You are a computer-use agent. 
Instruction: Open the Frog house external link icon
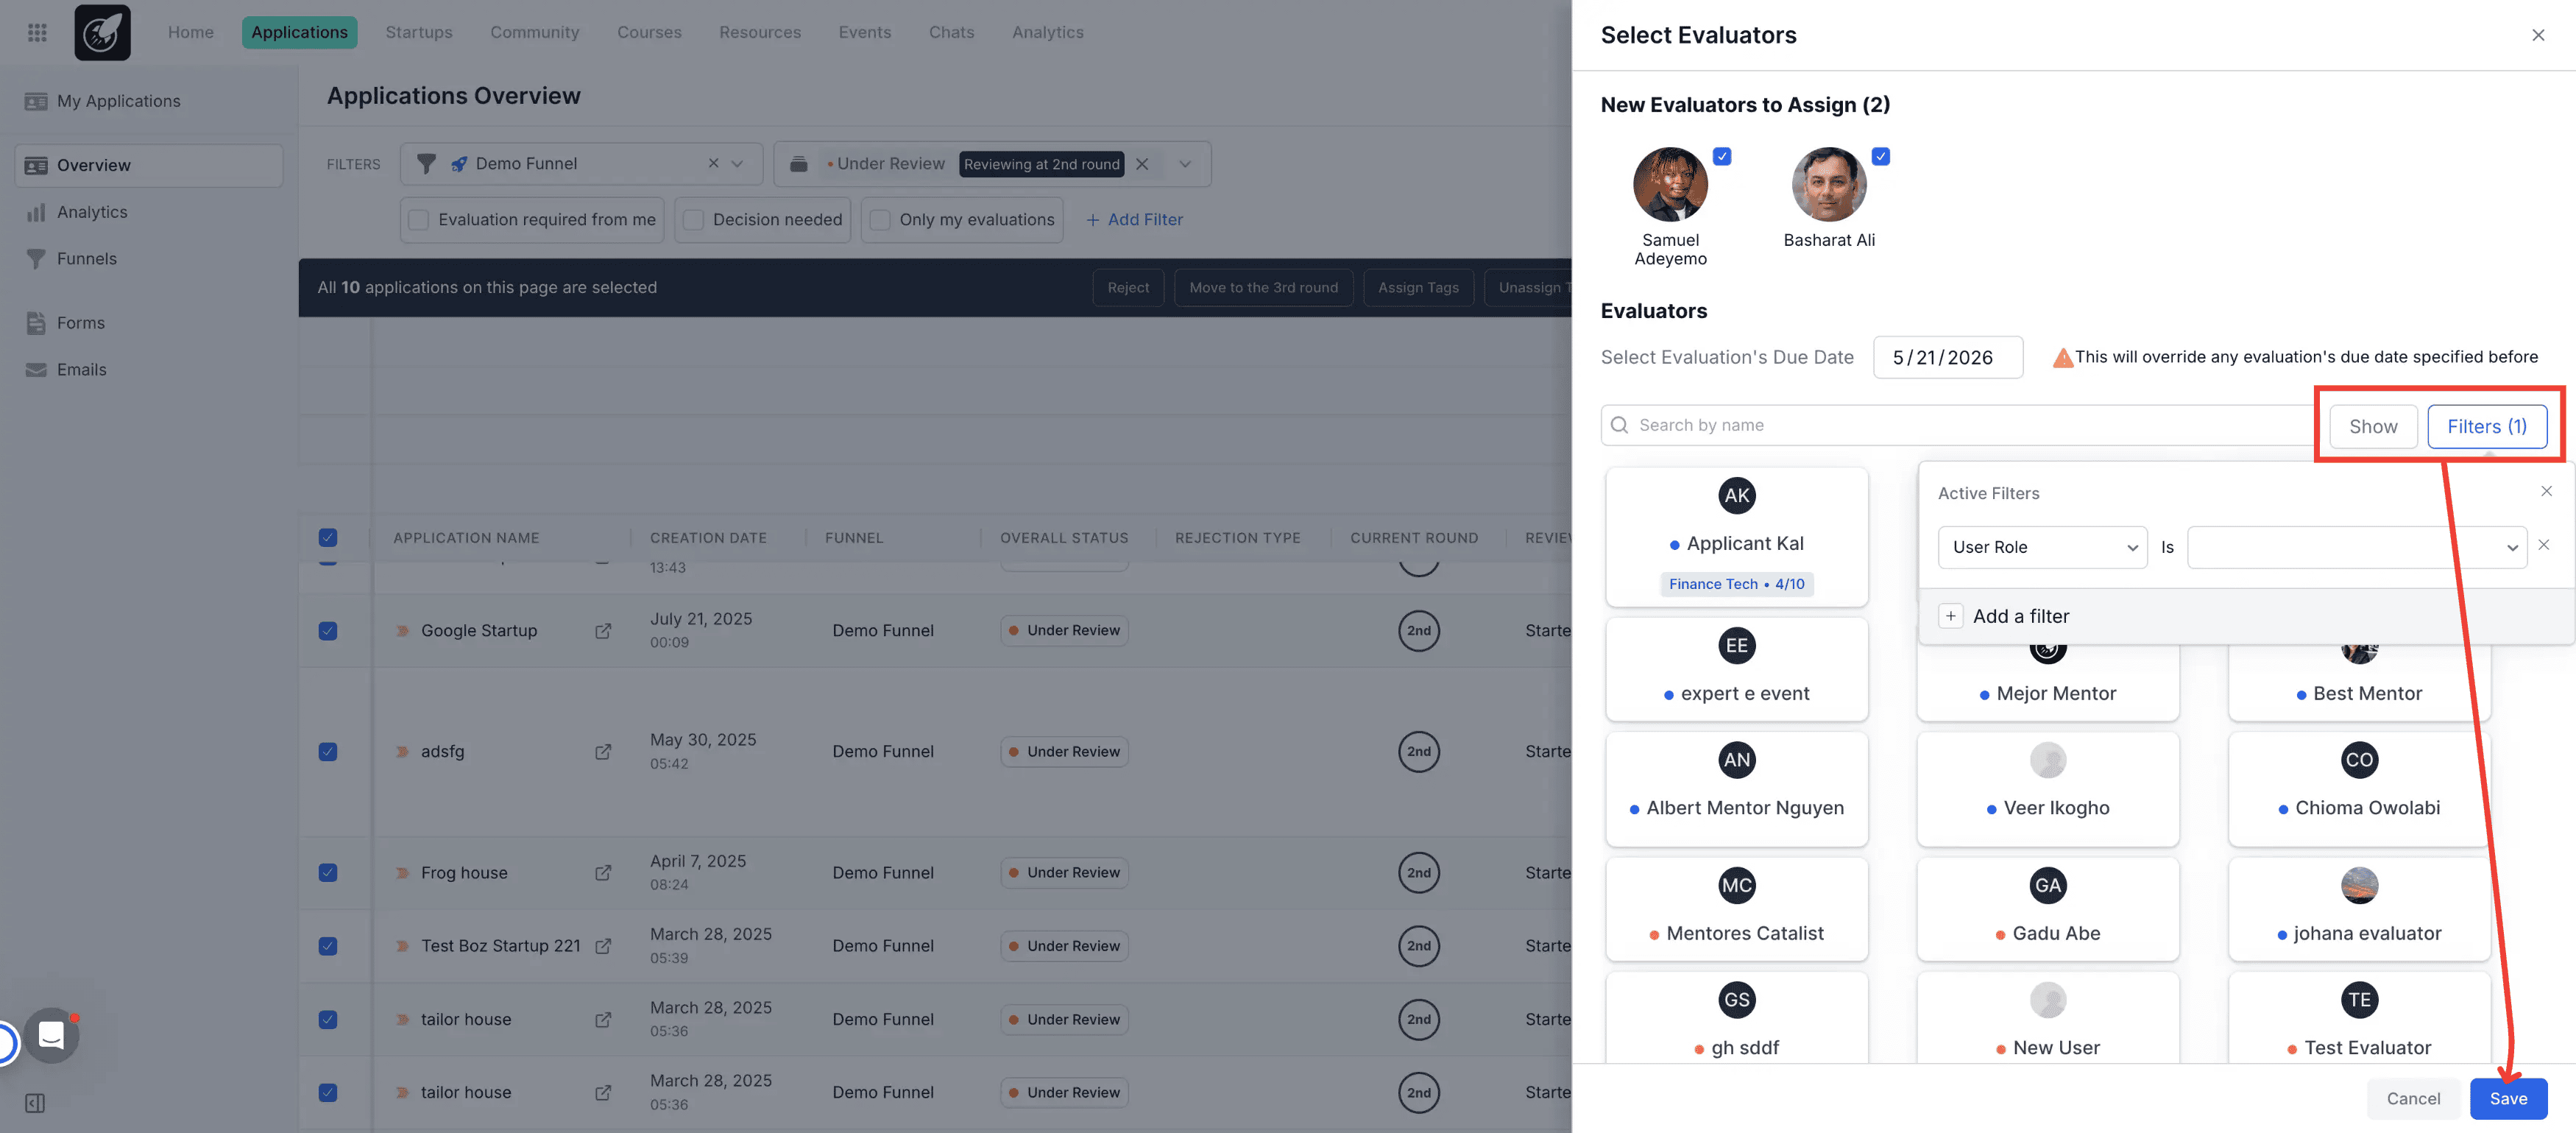pyautogui.click(x=603, y=873)
